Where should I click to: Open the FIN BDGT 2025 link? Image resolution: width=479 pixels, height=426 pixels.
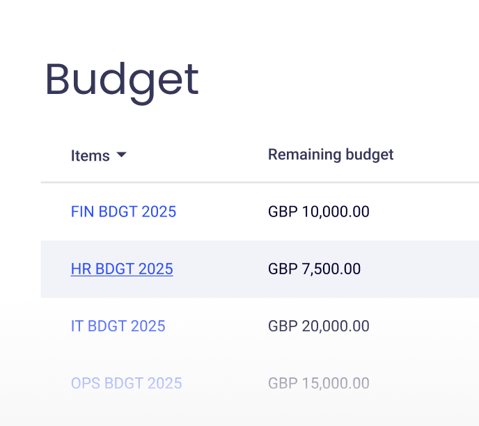coord(123,212)
